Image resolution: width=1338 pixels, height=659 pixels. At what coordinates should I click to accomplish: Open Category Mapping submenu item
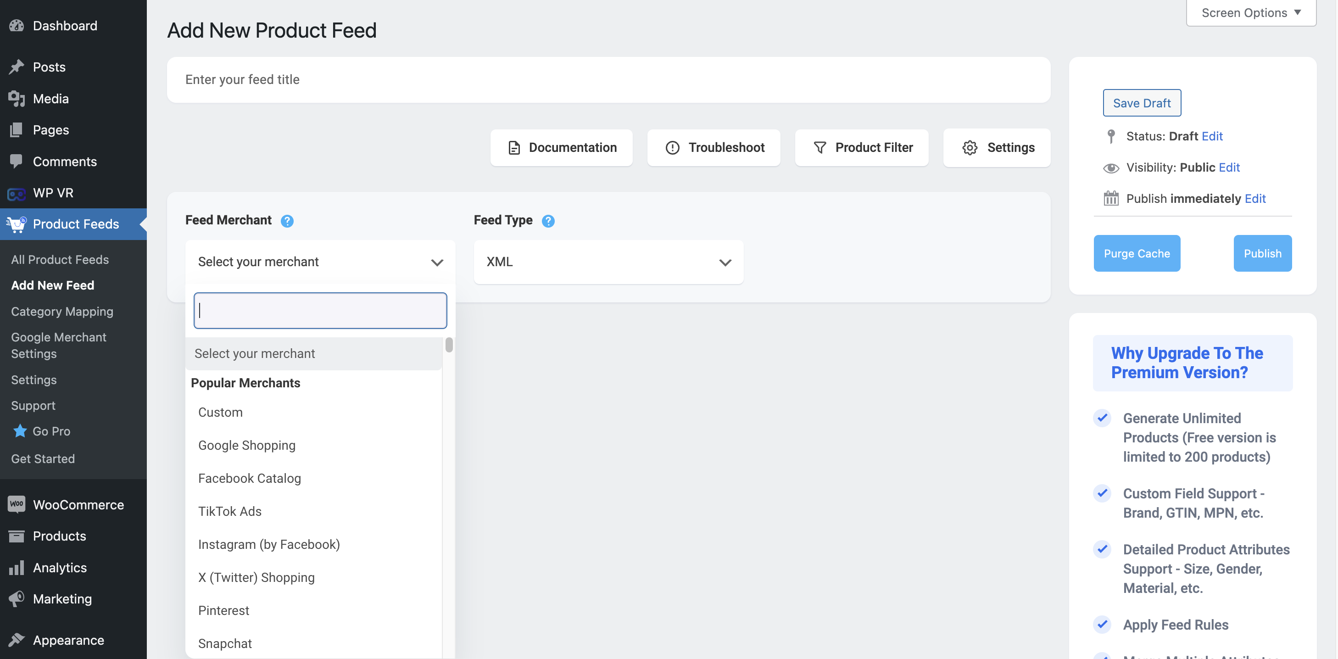tap(62, 312)
